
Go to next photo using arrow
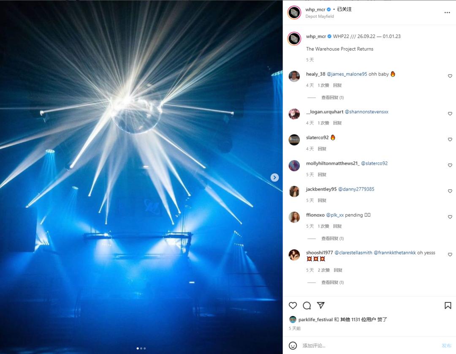[x=274, y=177]
